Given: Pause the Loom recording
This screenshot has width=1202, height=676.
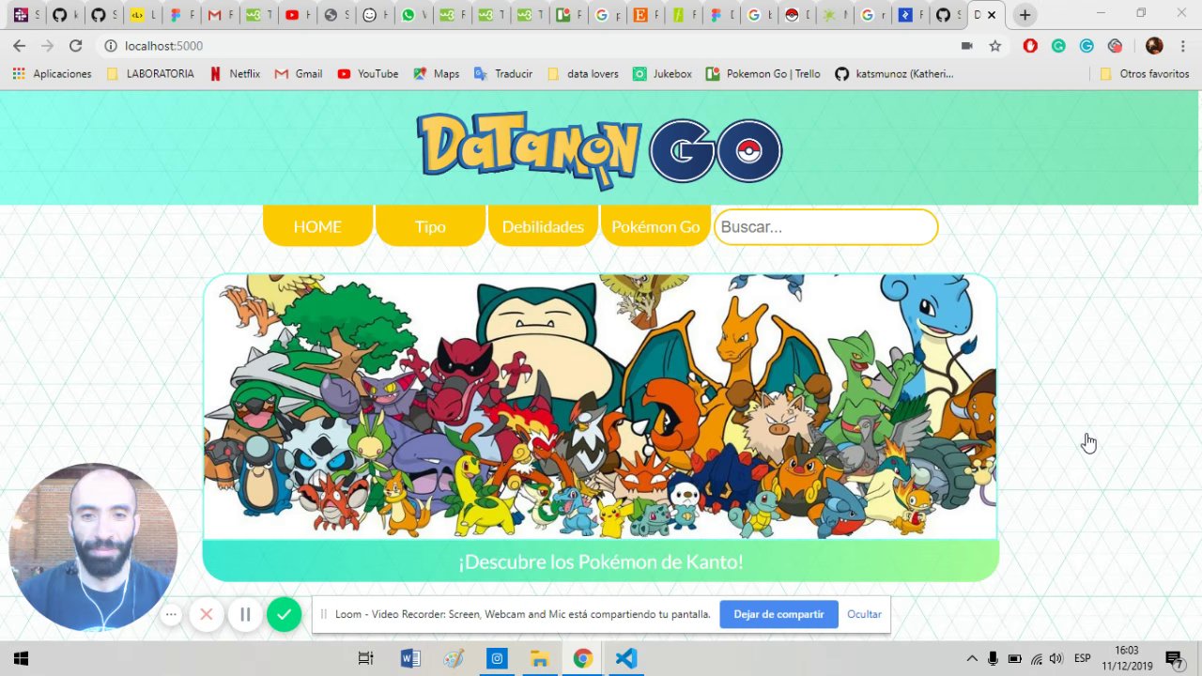Looking at the screenshot, I should click(x=245, y=615).
